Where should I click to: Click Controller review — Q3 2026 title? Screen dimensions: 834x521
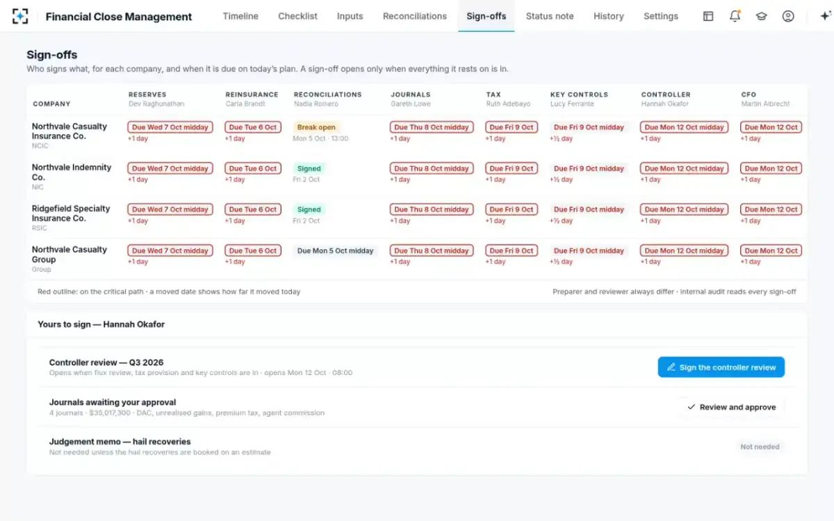106,363
